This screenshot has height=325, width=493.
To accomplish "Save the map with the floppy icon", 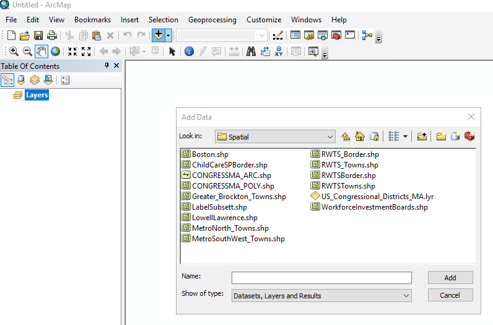I will pyautogui.click(x=38, y=35).
